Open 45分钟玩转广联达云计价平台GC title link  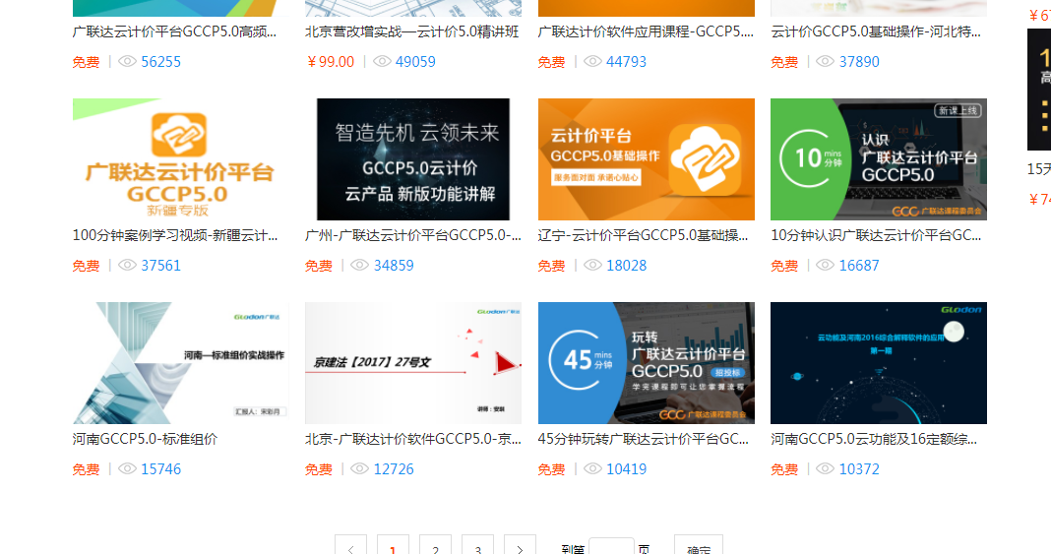(x=644, y=439)
